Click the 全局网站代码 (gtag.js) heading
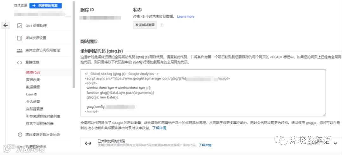The height and width of the screenshot is (155, 342). pos(102,51)
